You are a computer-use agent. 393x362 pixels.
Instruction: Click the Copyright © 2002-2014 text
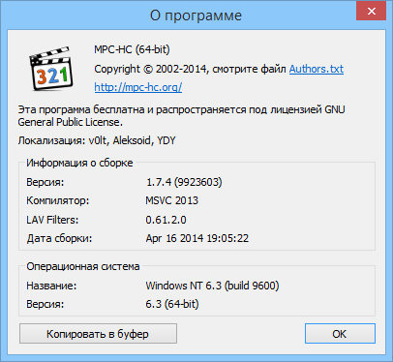tap(150, 69)
